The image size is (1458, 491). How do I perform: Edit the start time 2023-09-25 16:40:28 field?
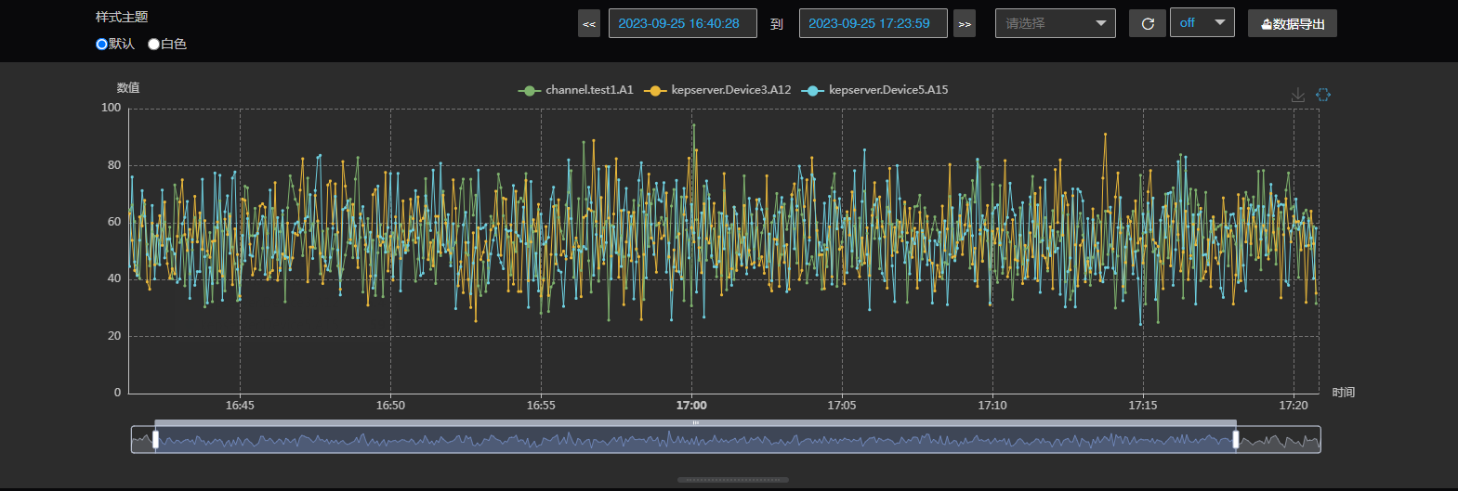click(x=683, y=23)
